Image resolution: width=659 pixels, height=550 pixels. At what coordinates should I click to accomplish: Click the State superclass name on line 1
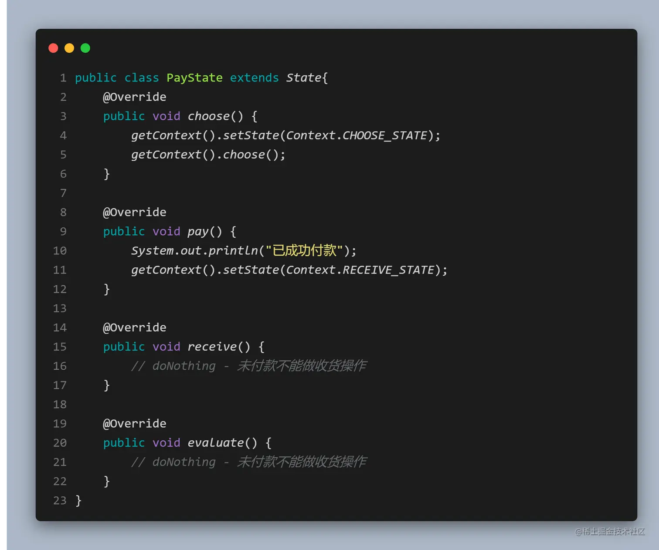[x=304, y=78]
